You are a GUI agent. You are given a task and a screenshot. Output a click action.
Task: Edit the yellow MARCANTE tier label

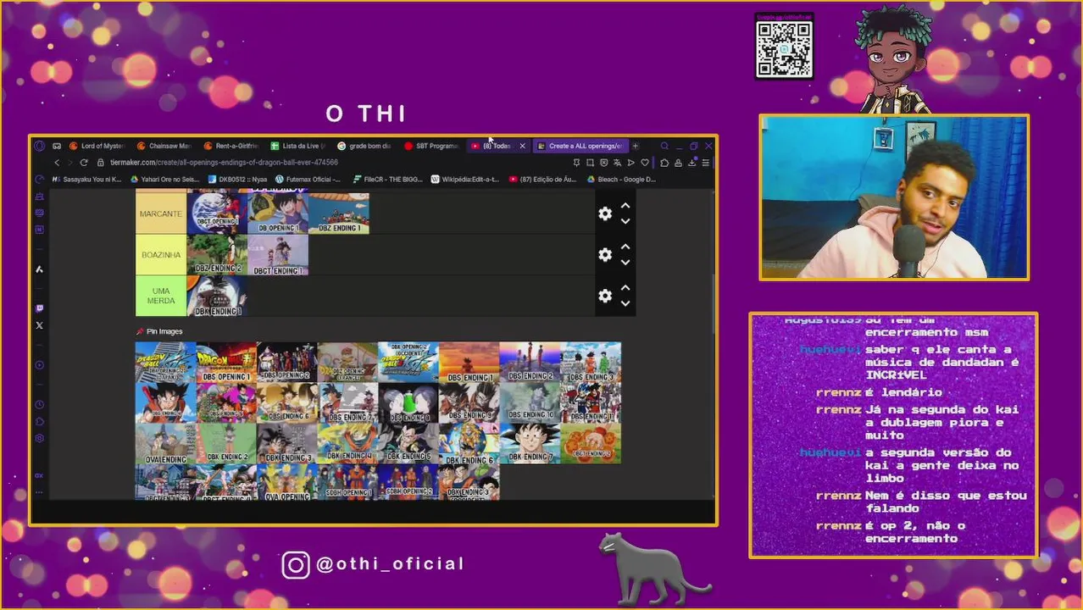pos(161,213)
